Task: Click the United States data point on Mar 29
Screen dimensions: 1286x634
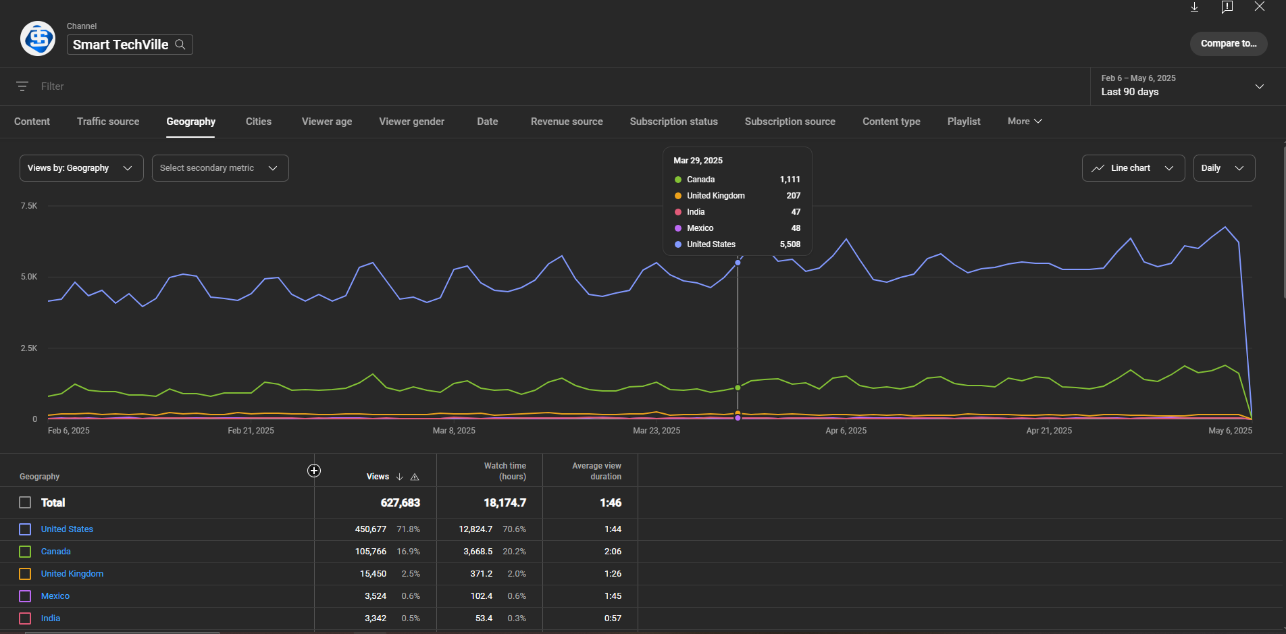Action: click(738, 263)
